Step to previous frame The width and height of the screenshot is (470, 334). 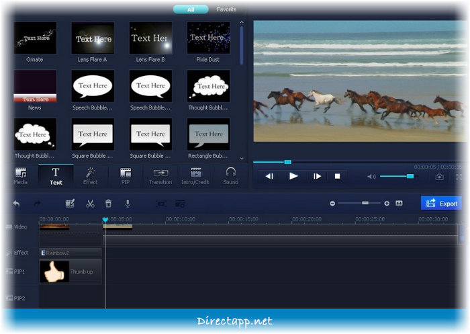coord(269,176)
